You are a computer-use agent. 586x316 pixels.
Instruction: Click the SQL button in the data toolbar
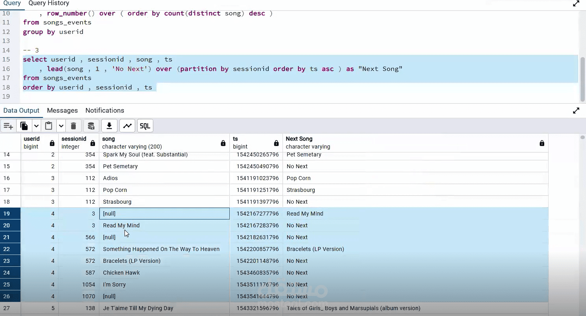(x=145, y=126)
